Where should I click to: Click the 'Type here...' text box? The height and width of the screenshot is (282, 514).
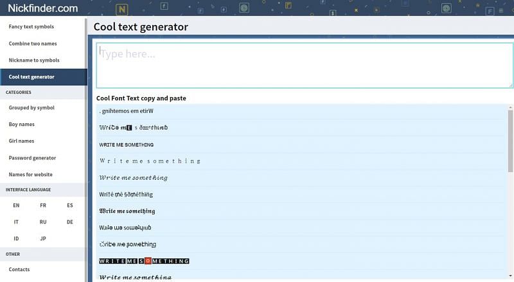click(x=305, y=65)
